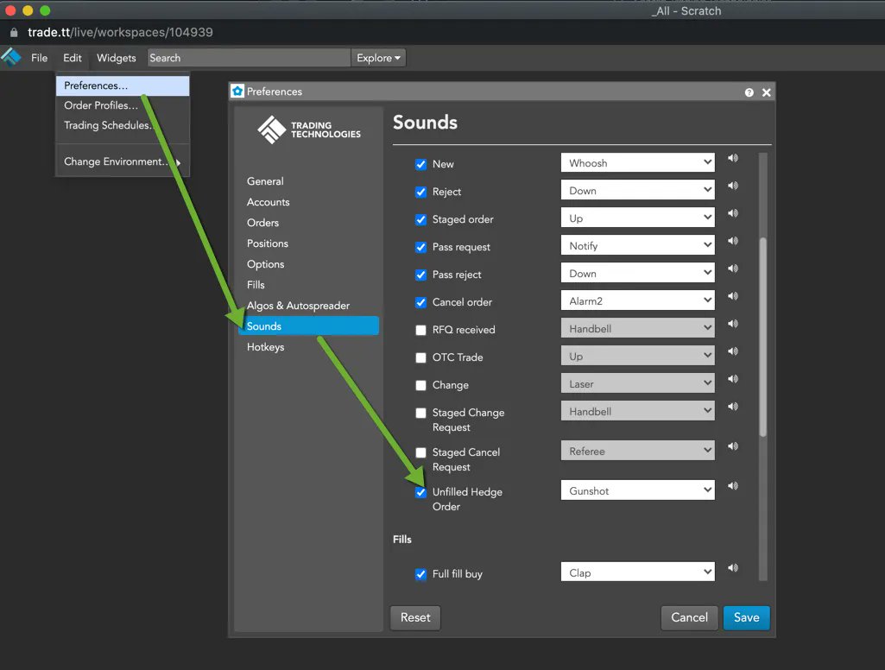Play the Staged order sound preview
This screenshot has height=670, width=885.
733,213
